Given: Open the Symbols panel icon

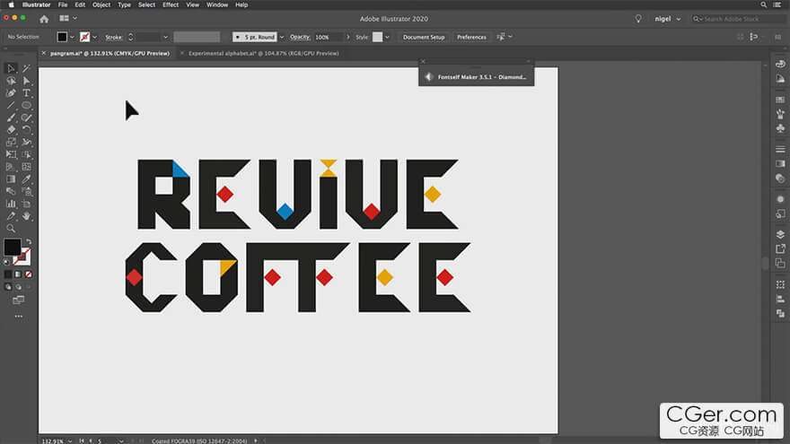Looking at the screenshot, I should click(780, 128).
